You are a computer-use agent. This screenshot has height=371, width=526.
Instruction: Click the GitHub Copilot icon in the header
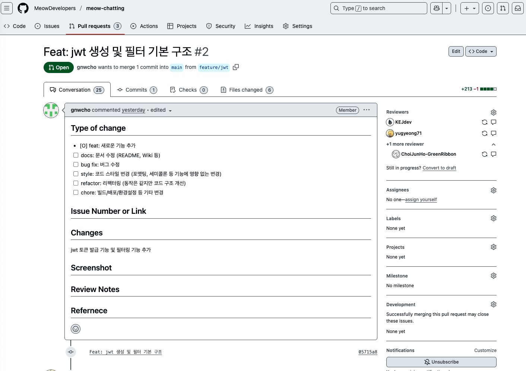click(436, 8)
